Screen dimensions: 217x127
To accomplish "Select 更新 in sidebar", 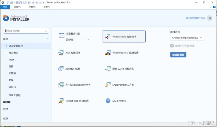I will 11,67.
